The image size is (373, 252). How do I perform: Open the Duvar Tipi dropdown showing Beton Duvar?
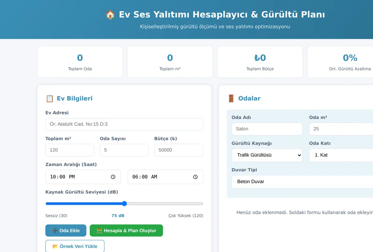pos(302,181)
